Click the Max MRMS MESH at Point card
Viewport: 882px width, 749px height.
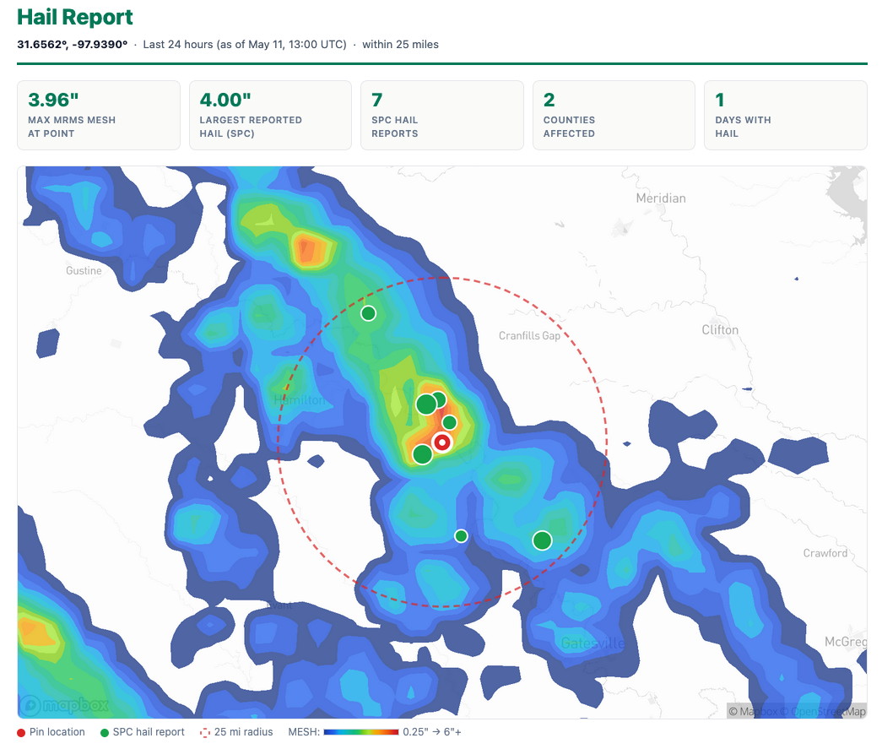99,116
